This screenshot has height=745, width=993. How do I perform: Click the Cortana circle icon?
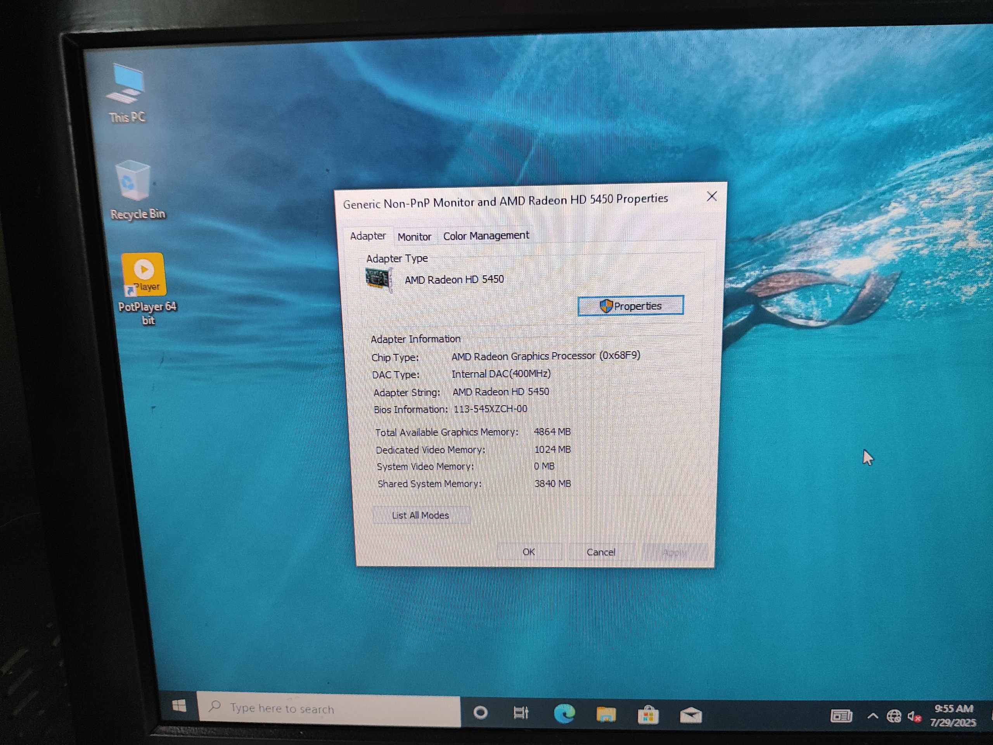pos(480,712)
